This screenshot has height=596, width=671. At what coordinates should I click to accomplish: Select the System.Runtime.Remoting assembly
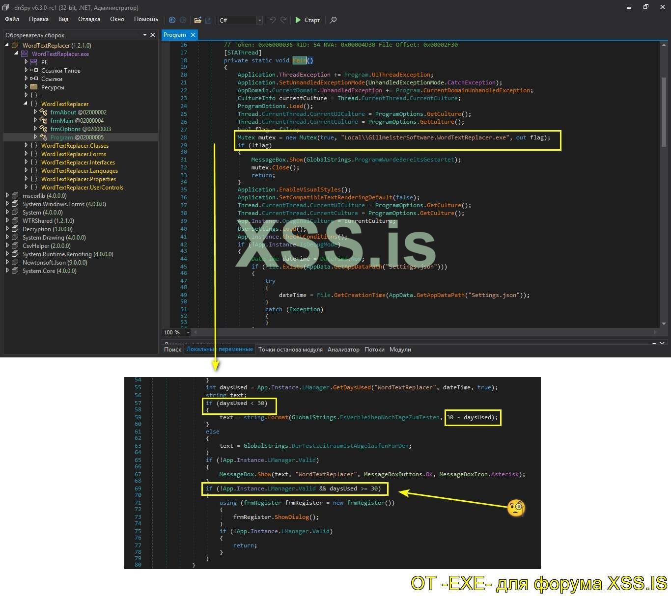coord(68,254)
